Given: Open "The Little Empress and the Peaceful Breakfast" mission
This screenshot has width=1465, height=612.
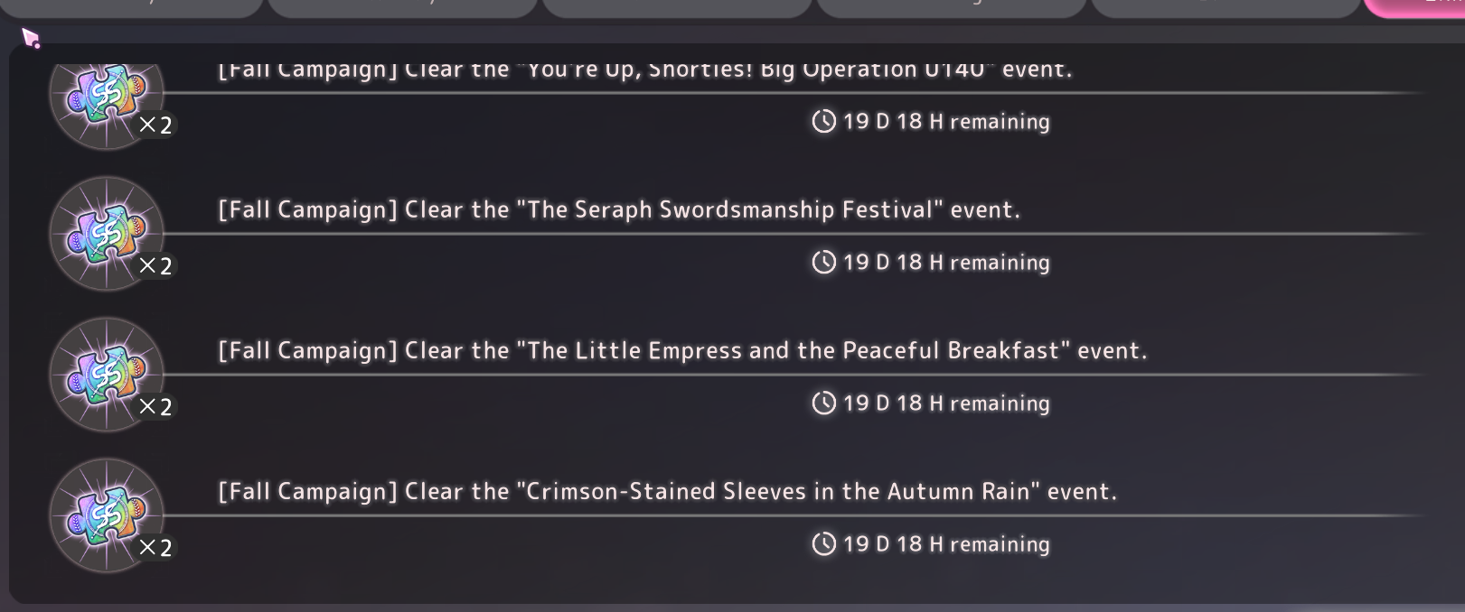Looking at the screenshot, I should click(x=681, y=350).
